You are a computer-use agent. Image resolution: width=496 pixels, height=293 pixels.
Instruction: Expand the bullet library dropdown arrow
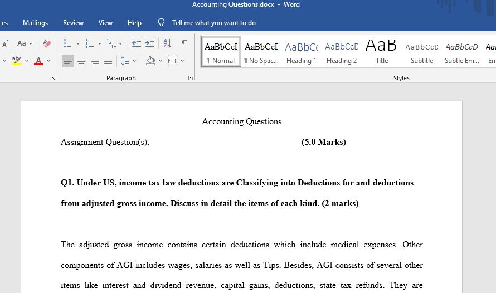78,43
